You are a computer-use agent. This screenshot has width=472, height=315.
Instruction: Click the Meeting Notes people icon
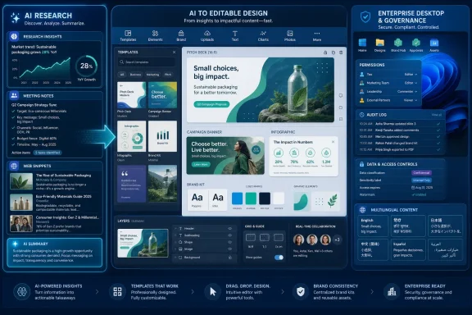[x=14, y=95]
